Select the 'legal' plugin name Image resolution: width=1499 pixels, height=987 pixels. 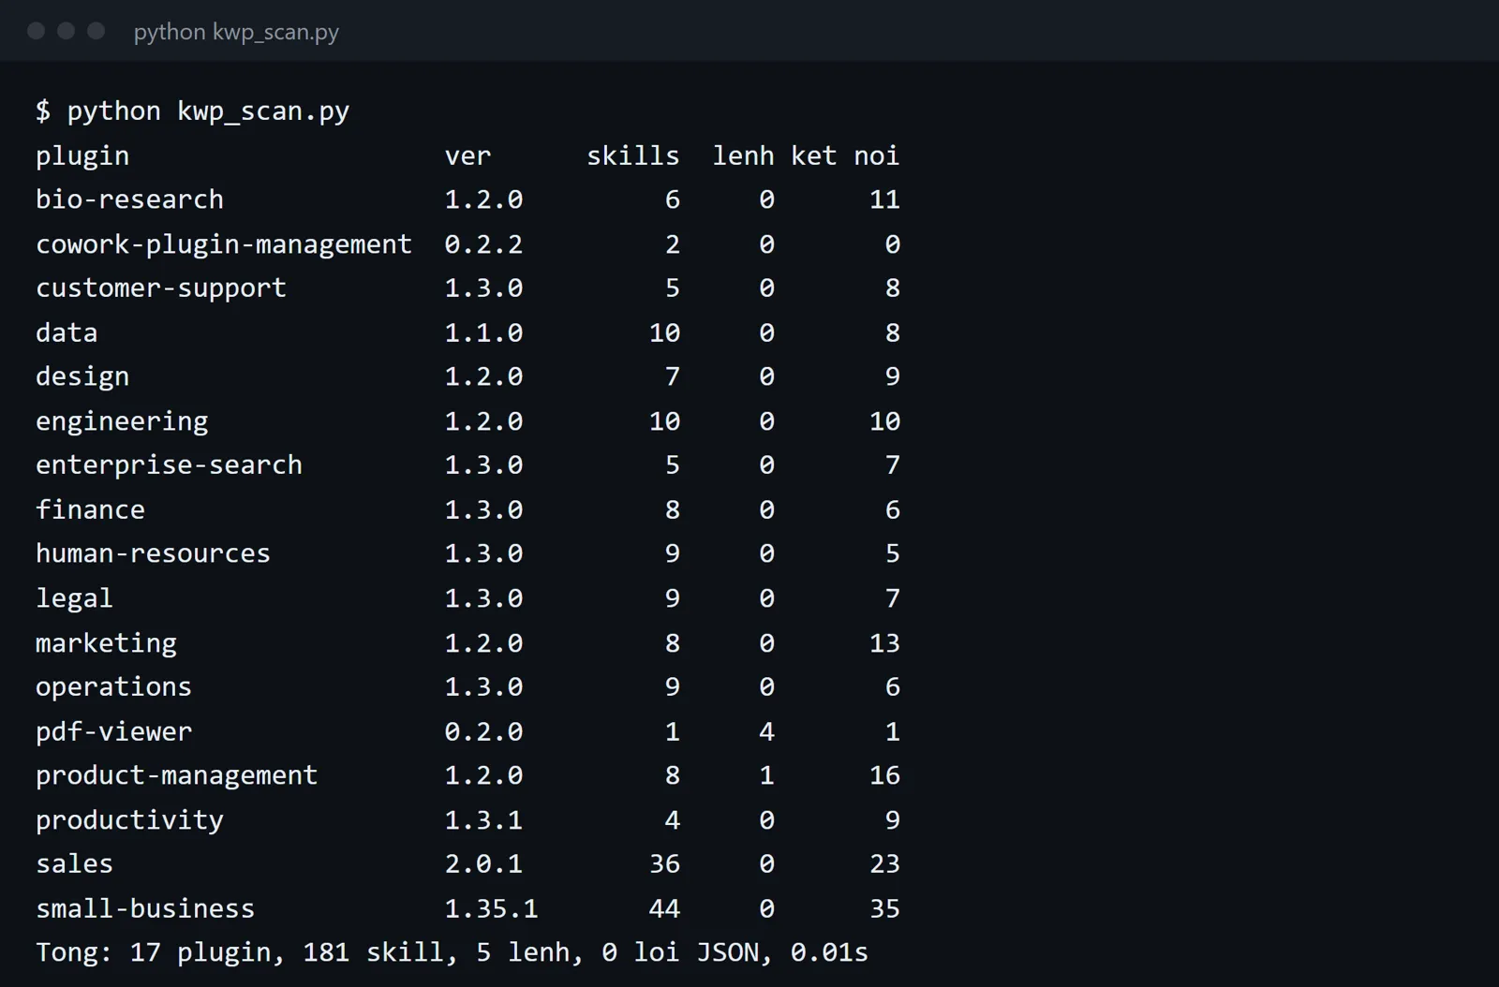tap(74, 598)
